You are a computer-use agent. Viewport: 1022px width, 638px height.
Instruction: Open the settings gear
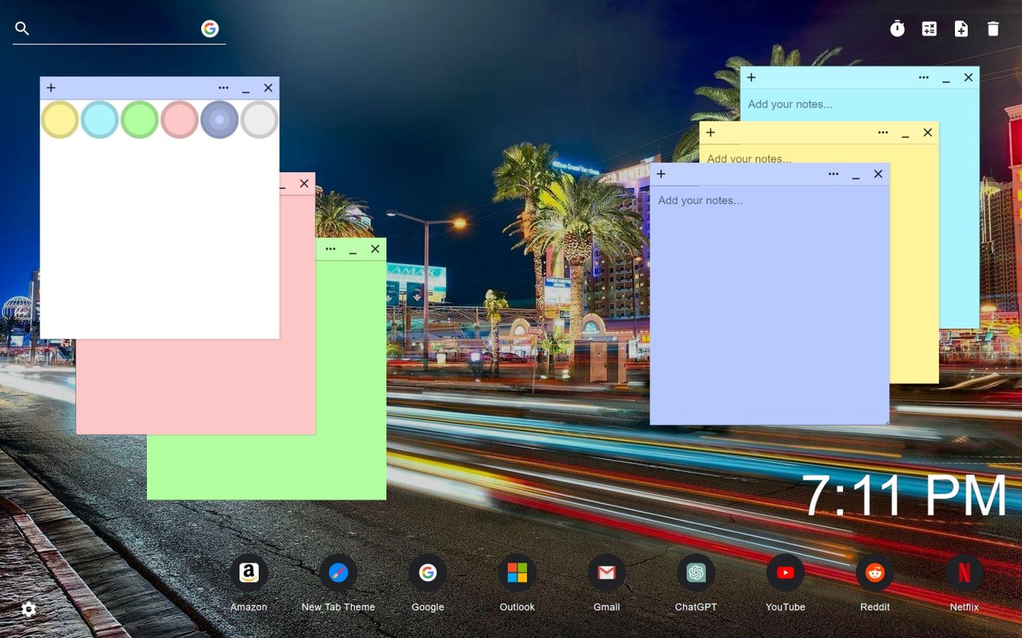click(29, 610)
